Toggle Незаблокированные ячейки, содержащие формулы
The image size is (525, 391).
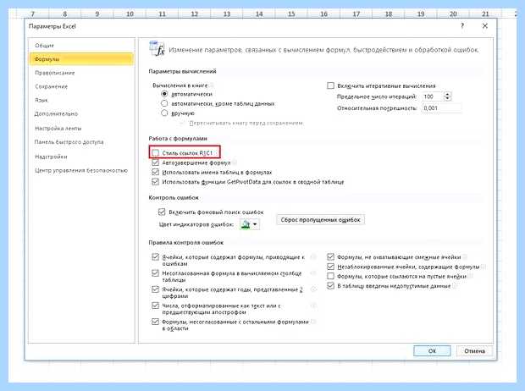click(x=330, y=267)
